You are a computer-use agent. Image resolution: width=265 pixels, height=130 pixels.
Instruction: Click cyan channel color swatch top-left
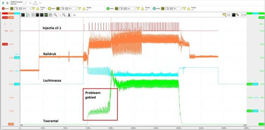coord(17,13)
